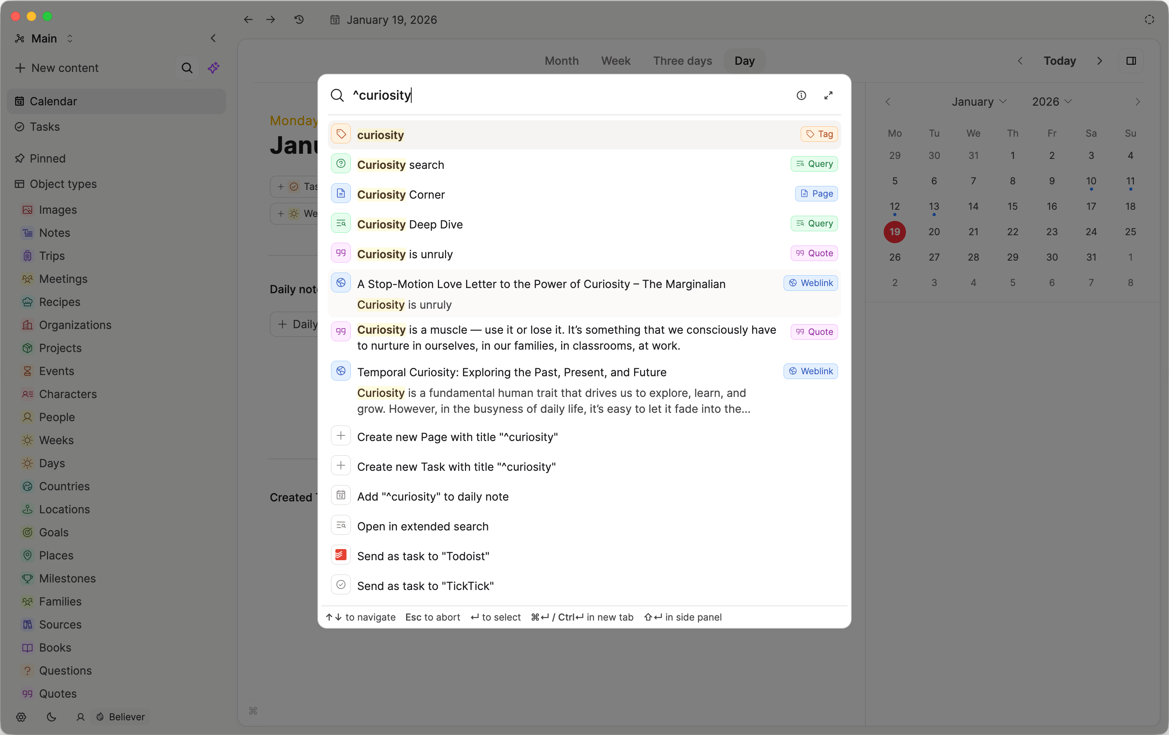Click the sidebar search magnifier icon
The height and width of the screenshot is (735, 1169).
coord(187,68)
